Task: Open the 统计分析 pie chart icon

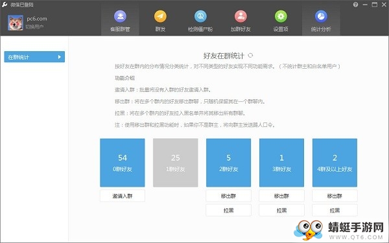Action: (321, 16)
